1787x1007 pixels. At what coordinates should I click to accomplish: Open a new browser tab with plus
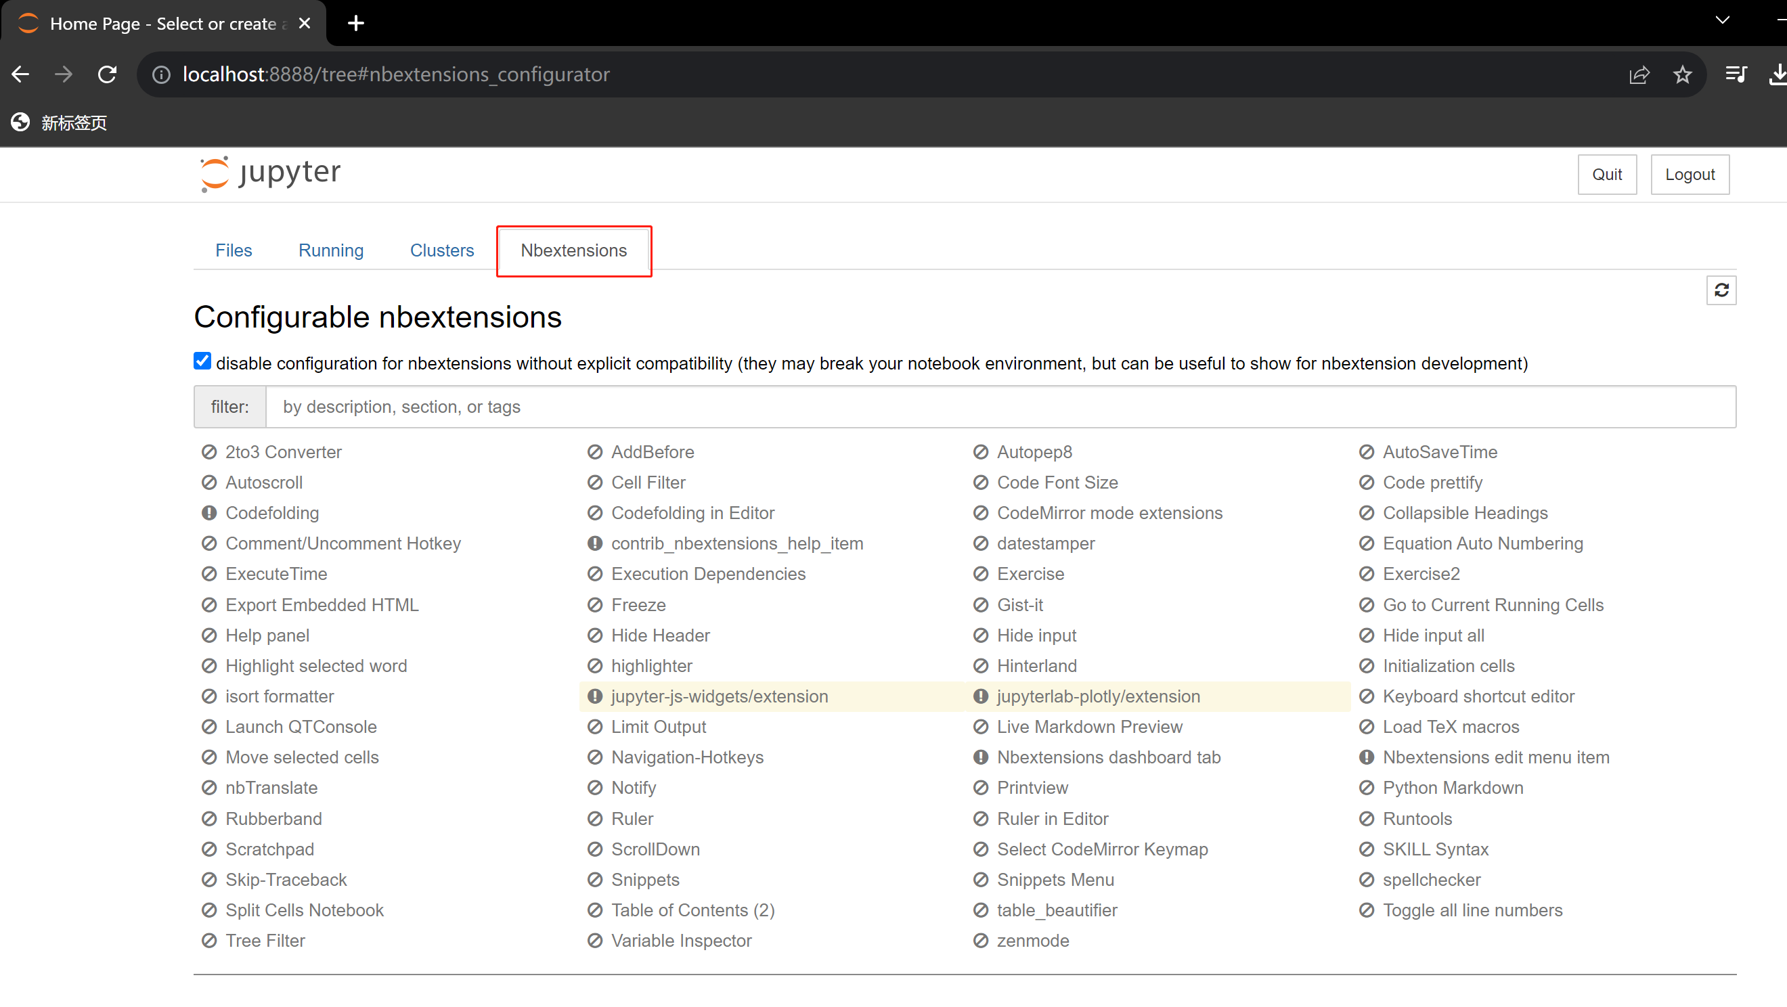click(356, 24)
